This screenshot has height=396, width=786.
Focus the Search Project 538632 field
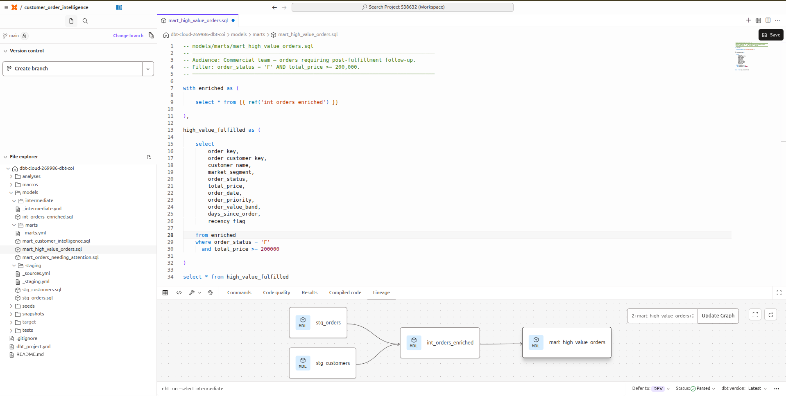pos(403,7)
